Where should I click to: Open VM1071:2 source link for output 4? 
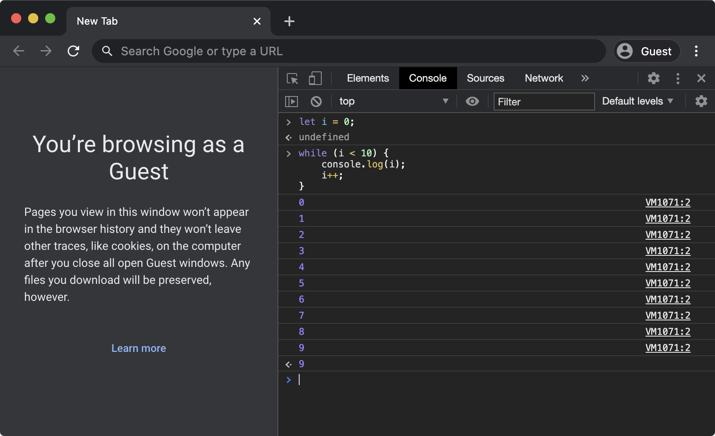tap(668, 267)
